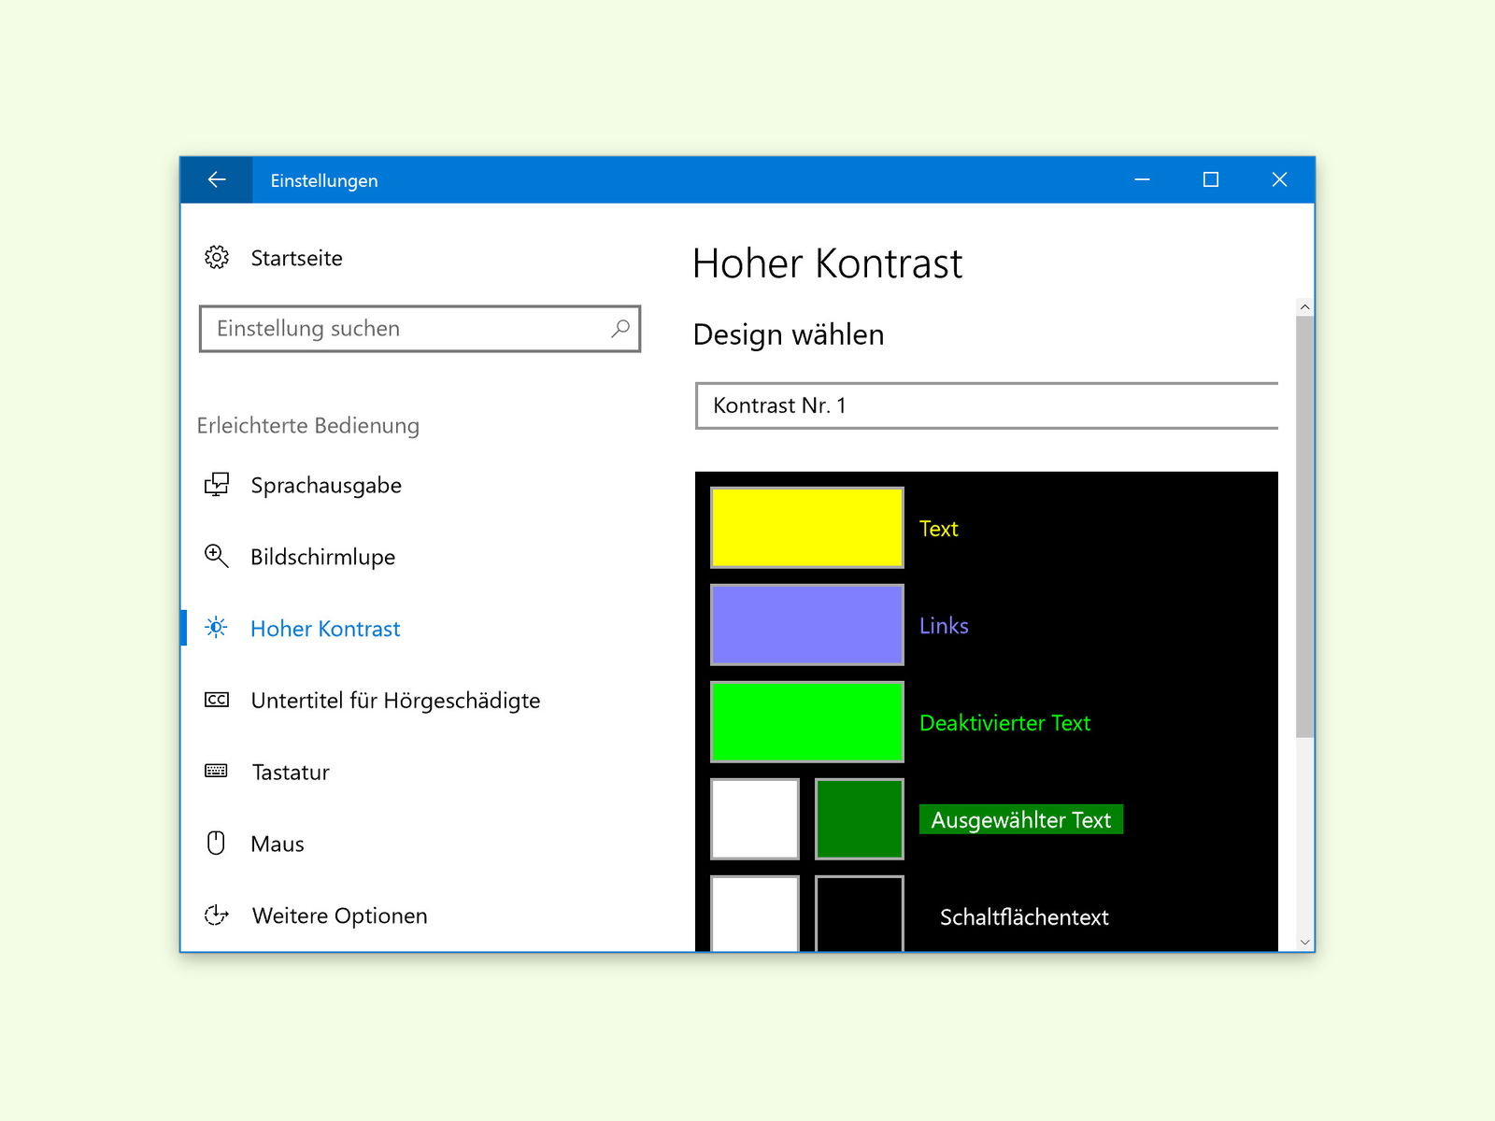1495x1121 pixels.
Task: Click the search magnifier icon
Action: pyautogui.click(x=620, y=328)
